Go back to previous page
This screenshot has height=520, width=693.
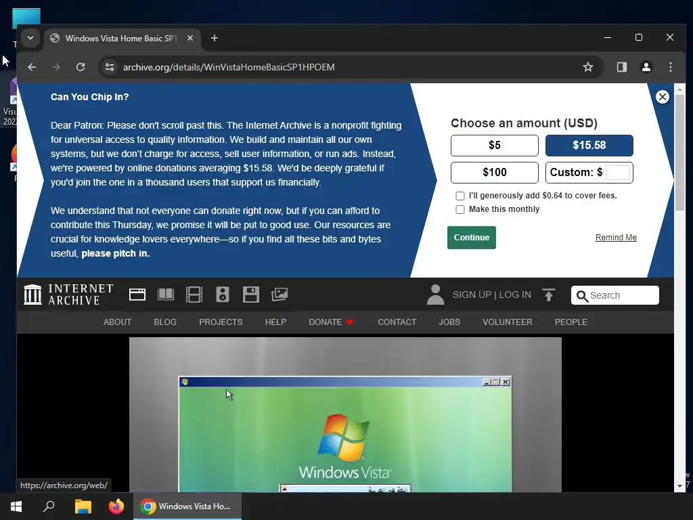(x=32, y=67)
